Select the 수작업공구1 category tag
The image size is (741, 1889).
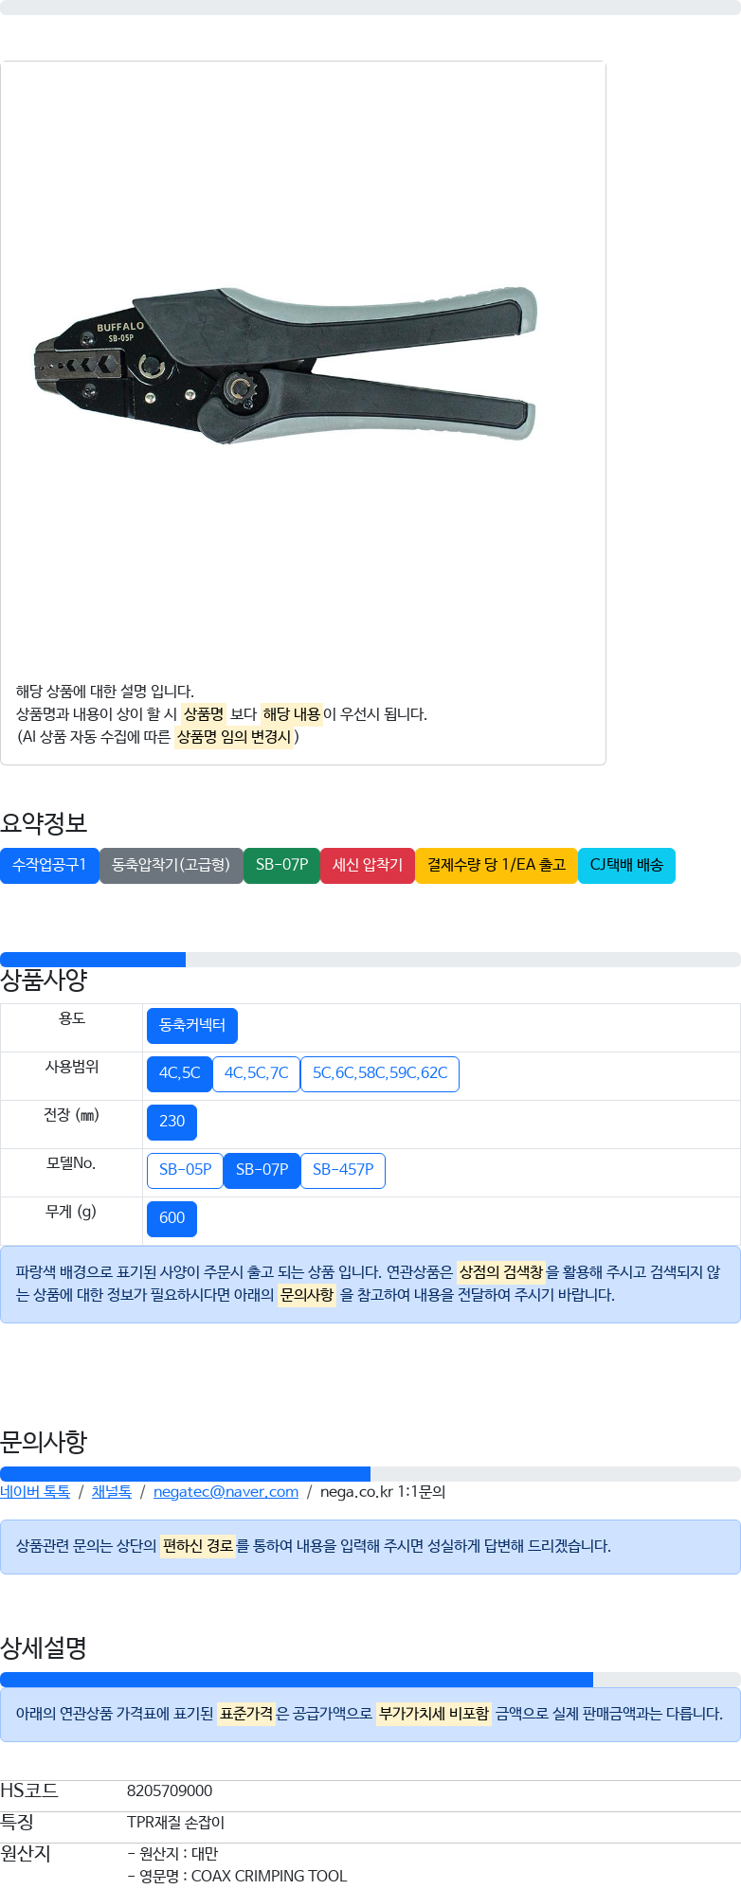pos(49,865)
